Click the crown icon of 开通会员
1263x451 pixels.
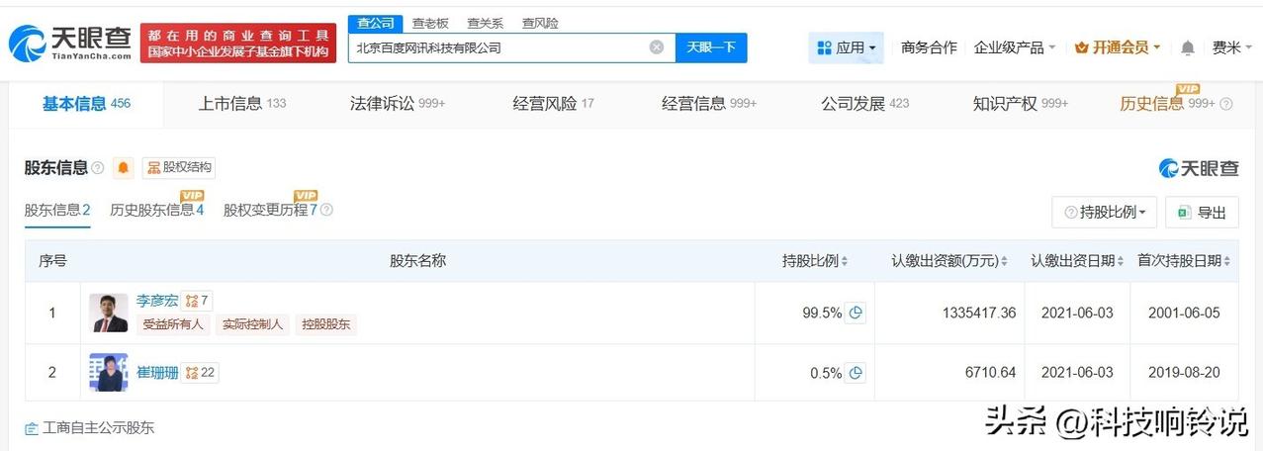[1081, 47]
